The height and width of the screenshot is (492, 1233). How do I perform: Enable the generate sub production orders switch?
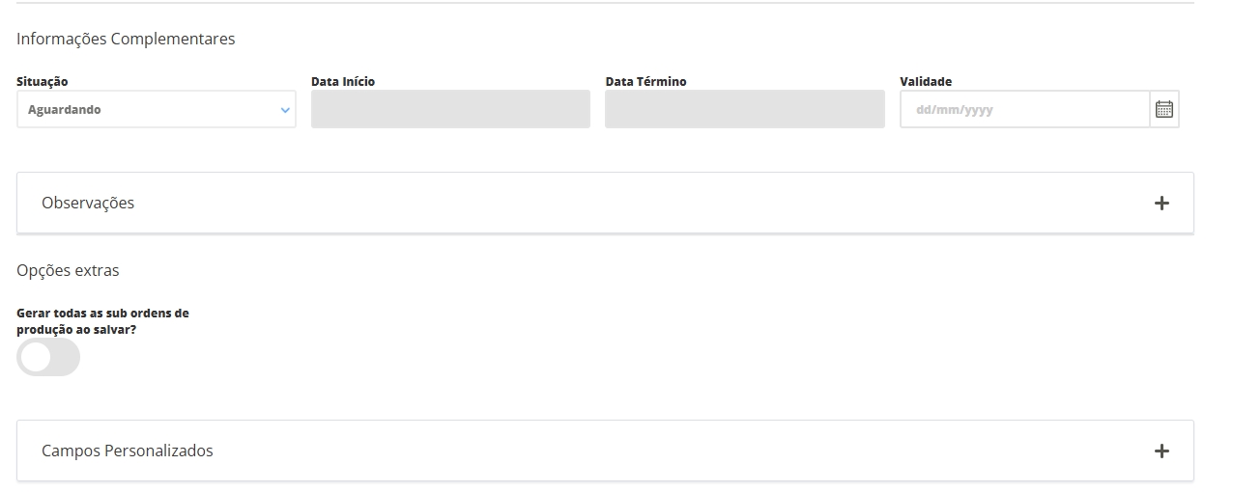point(48,358)
